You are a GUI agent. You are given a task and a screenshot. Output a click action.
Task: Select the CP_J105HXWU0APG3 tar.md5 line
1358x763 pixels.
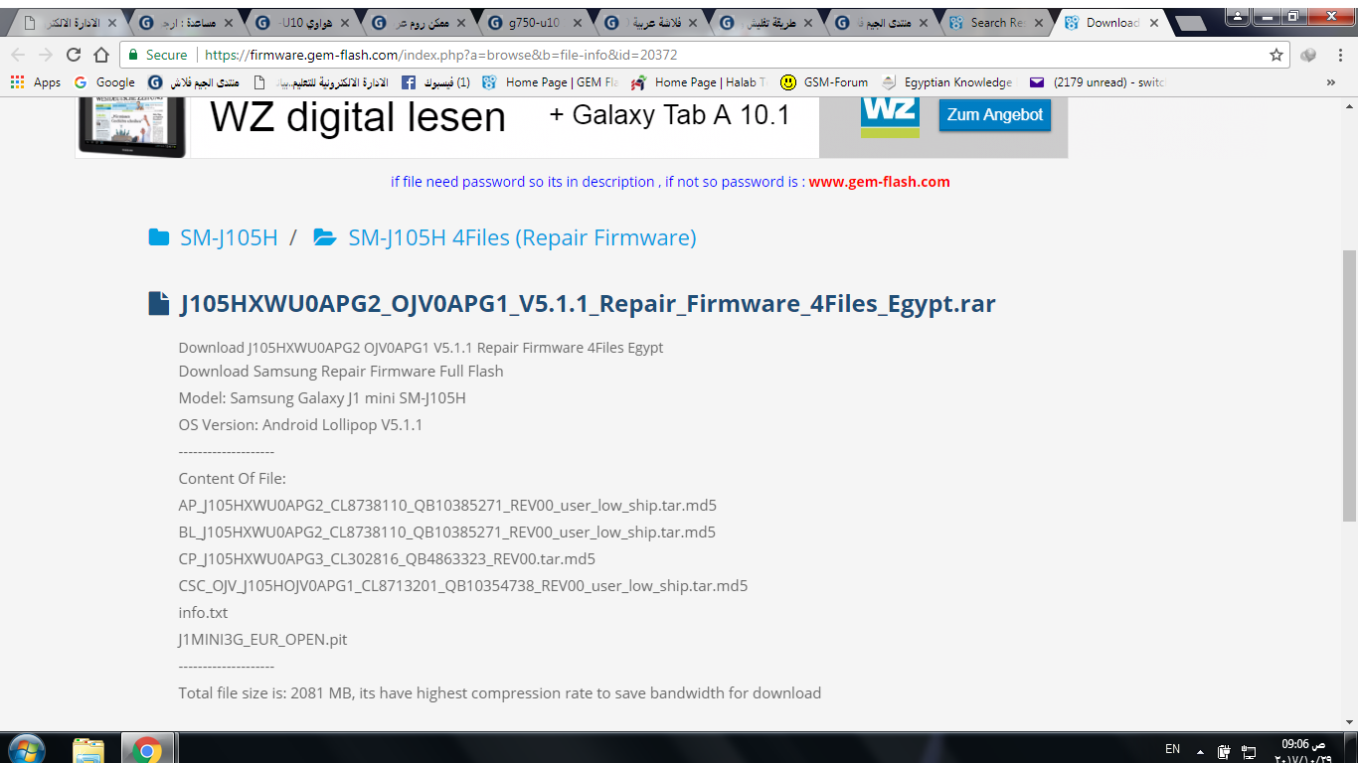pyautogui.click(x=387, y=559)
